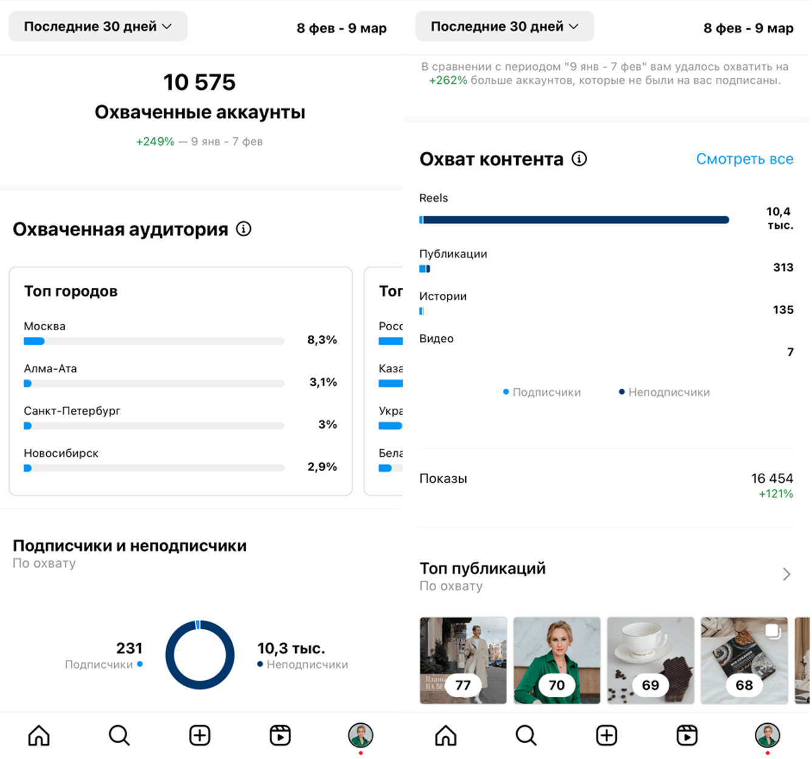Screen dimensions: 812x759
Task: Open the Home icon in left screen
Action: point(39,735)
